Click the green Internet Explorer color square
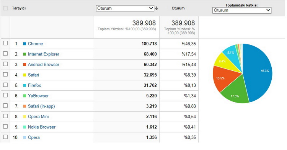This screenshot has height=150, width=287. (x=24, y=54)
